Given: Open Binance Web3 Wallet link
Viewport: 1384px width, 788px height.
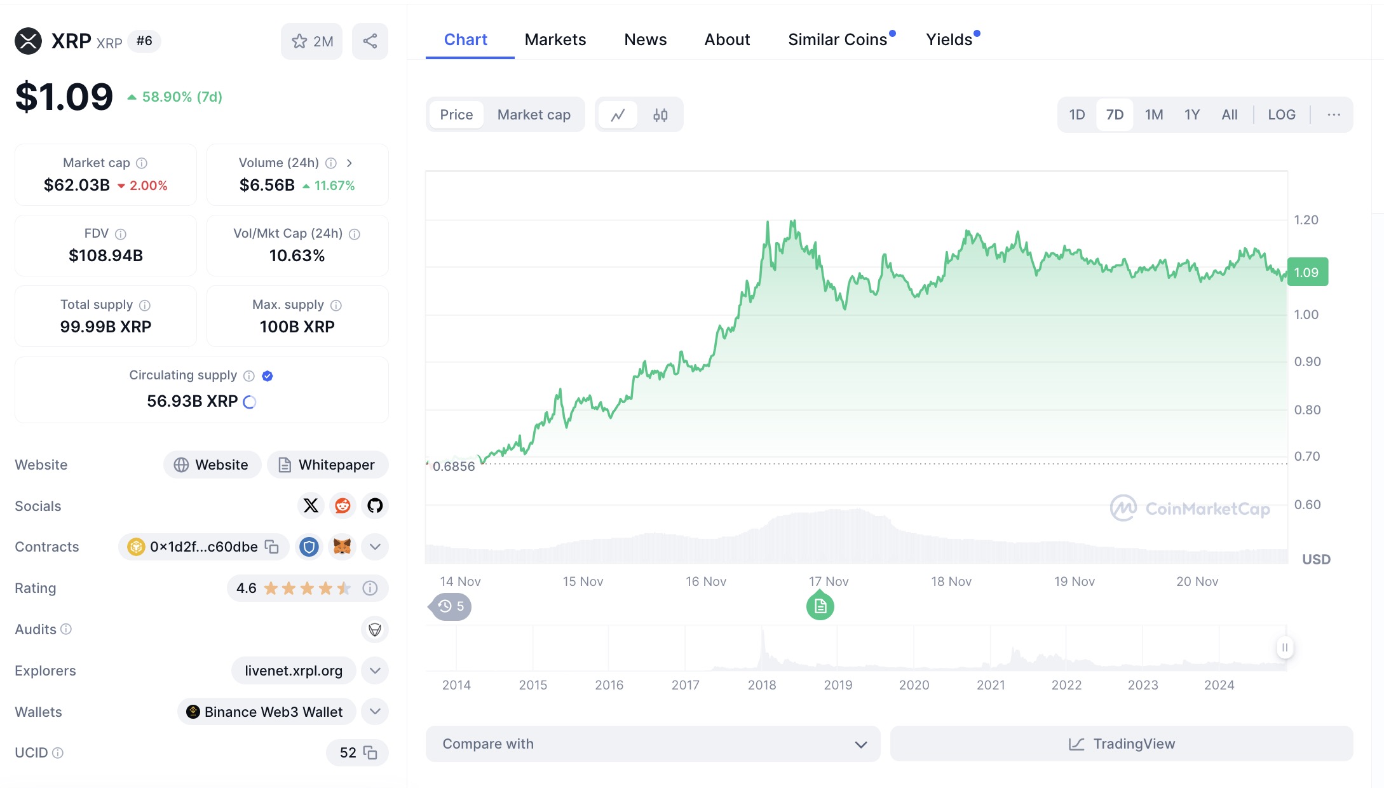Looking at the screenshot, I should (266, 712).
